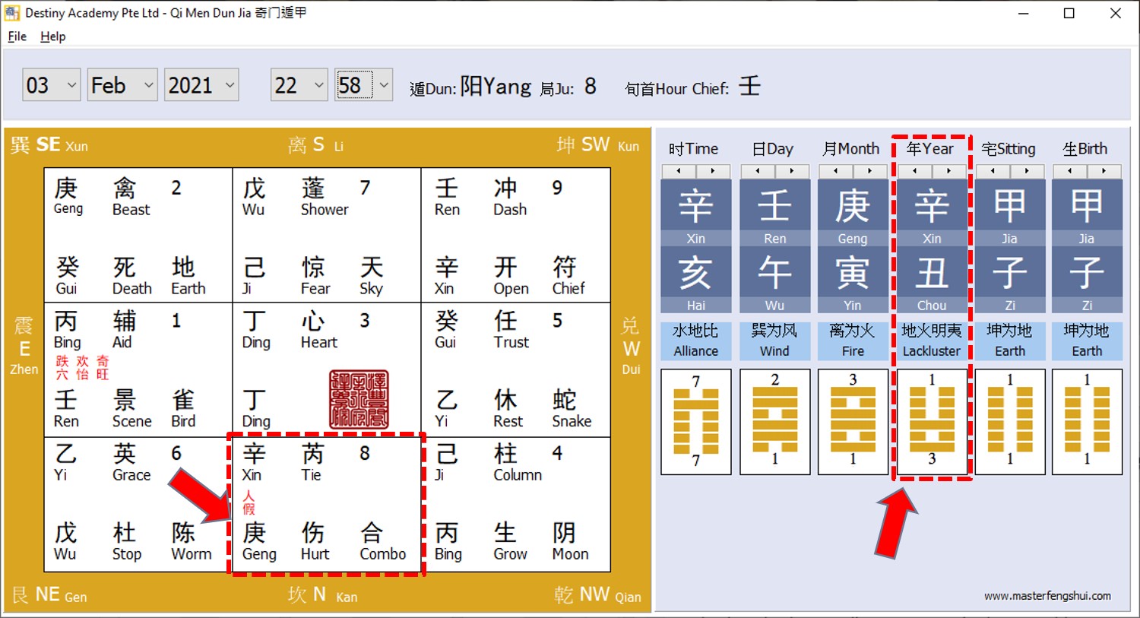Click the Xin stem tile in Time pillar
Viewport: 1140px width, 618px height.
click(696, 212)
